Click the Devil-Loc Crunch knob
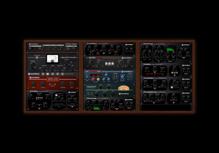 [x=43, y=84]
